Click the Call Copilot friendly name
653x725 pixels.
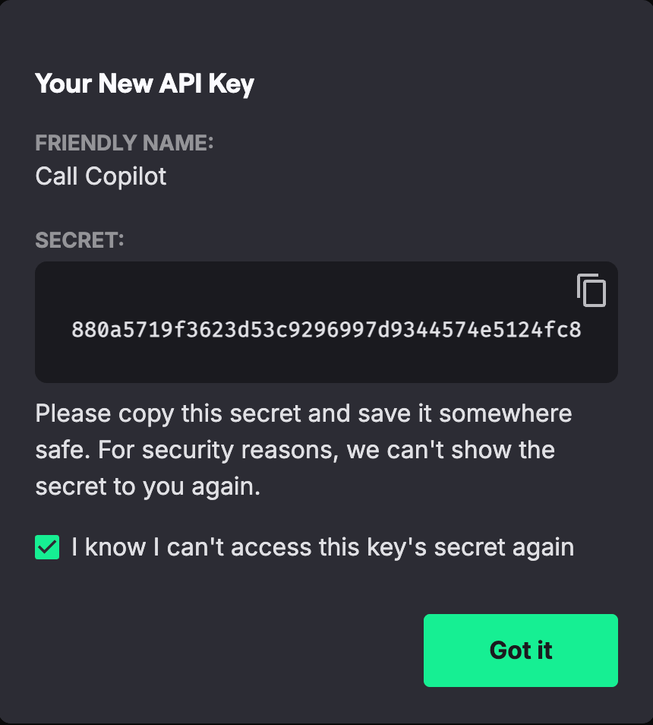100,176
